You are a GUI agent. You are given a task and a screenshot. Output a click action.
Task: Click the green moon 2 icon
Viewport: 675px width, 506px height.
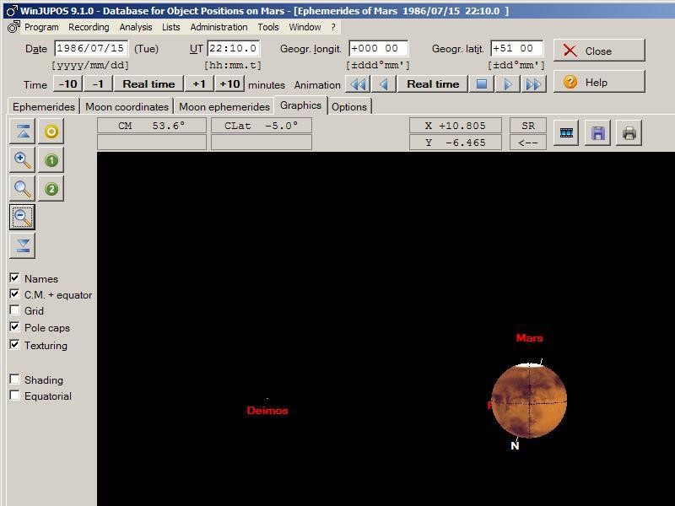click(x=51, y=188)
